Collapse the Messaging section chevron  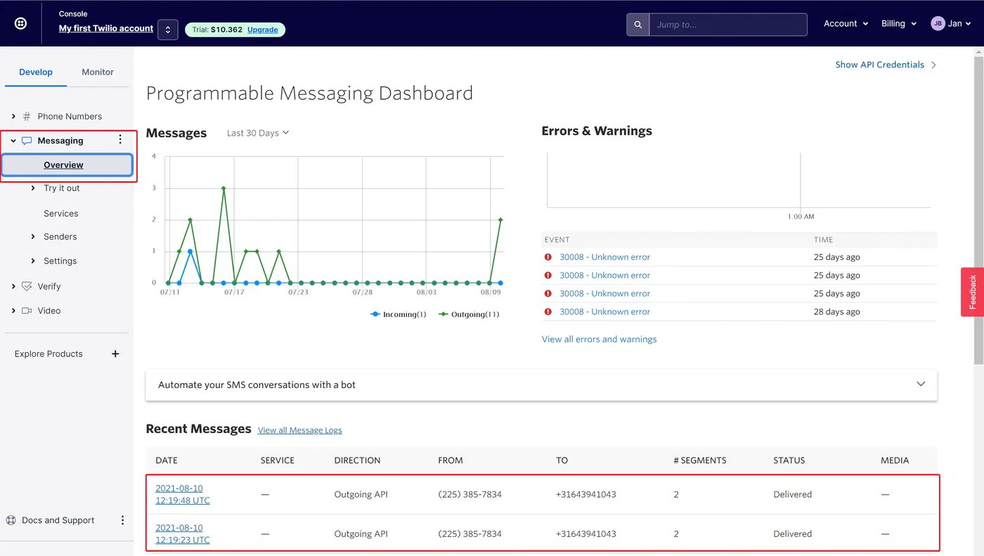[13, 141]
